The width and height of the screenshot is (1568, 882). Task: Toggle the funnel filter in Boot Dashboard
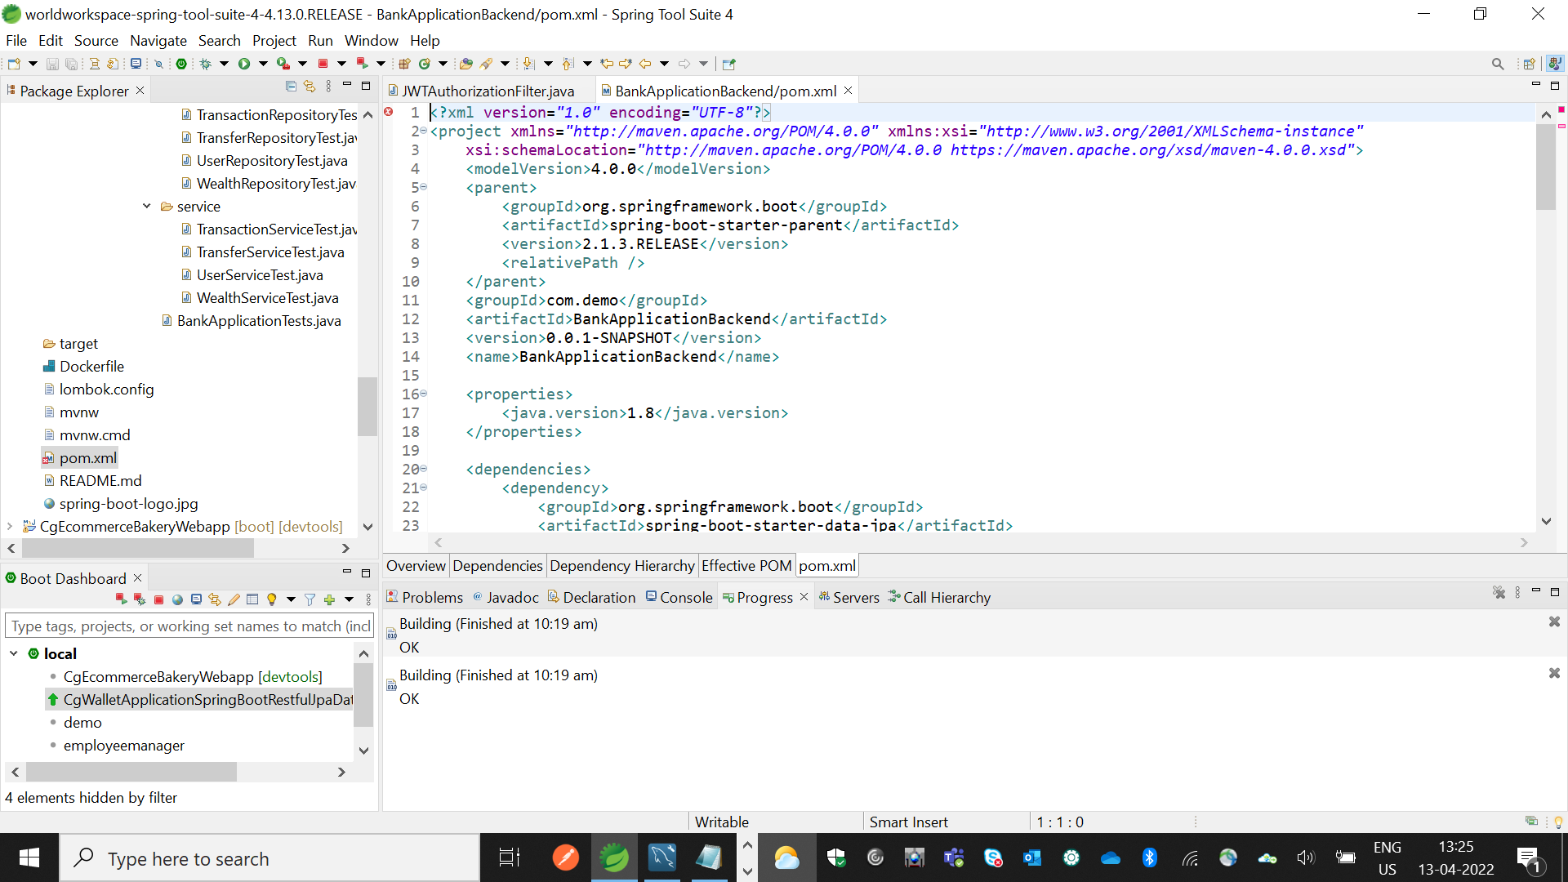(310, 599)
